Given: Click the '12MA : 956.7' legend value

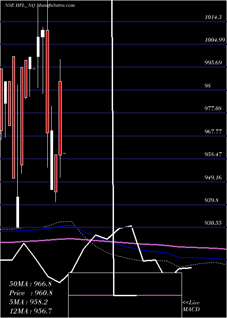Looking at the screenshot, I should click(x=30, y=311).
